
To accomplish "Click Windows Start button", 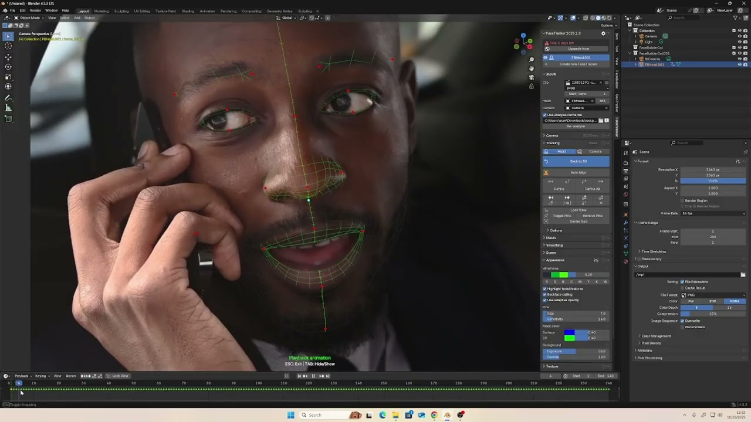I will (290, 415).
